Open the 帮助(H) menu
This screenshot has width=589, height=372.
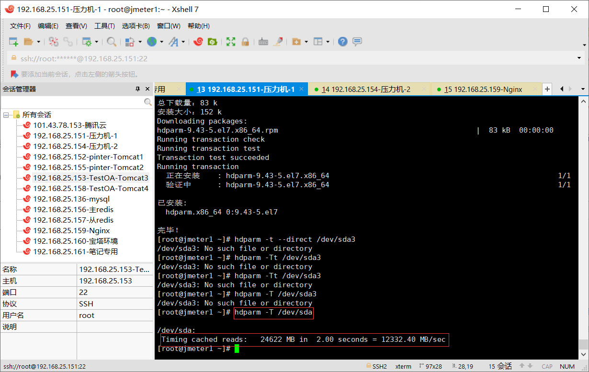pos(199,26)
